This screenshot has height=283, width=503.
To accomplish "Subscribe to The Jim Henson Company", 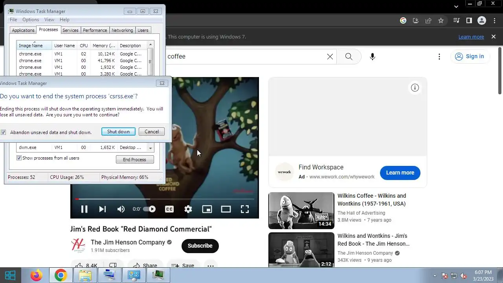I will [200, 246].
